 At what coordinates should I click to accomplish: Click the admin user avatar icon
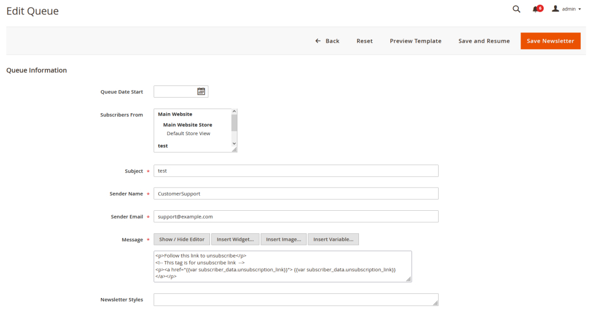click(x=556, y=9)
